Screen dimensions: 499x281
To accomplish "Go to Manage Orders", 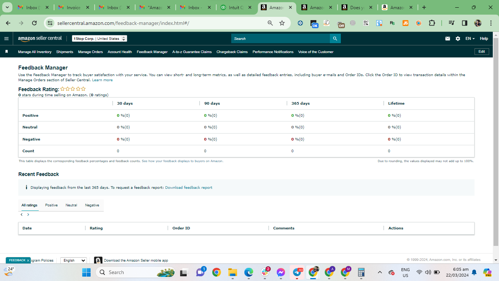I will pyautogui.click(x=91, y=52).
